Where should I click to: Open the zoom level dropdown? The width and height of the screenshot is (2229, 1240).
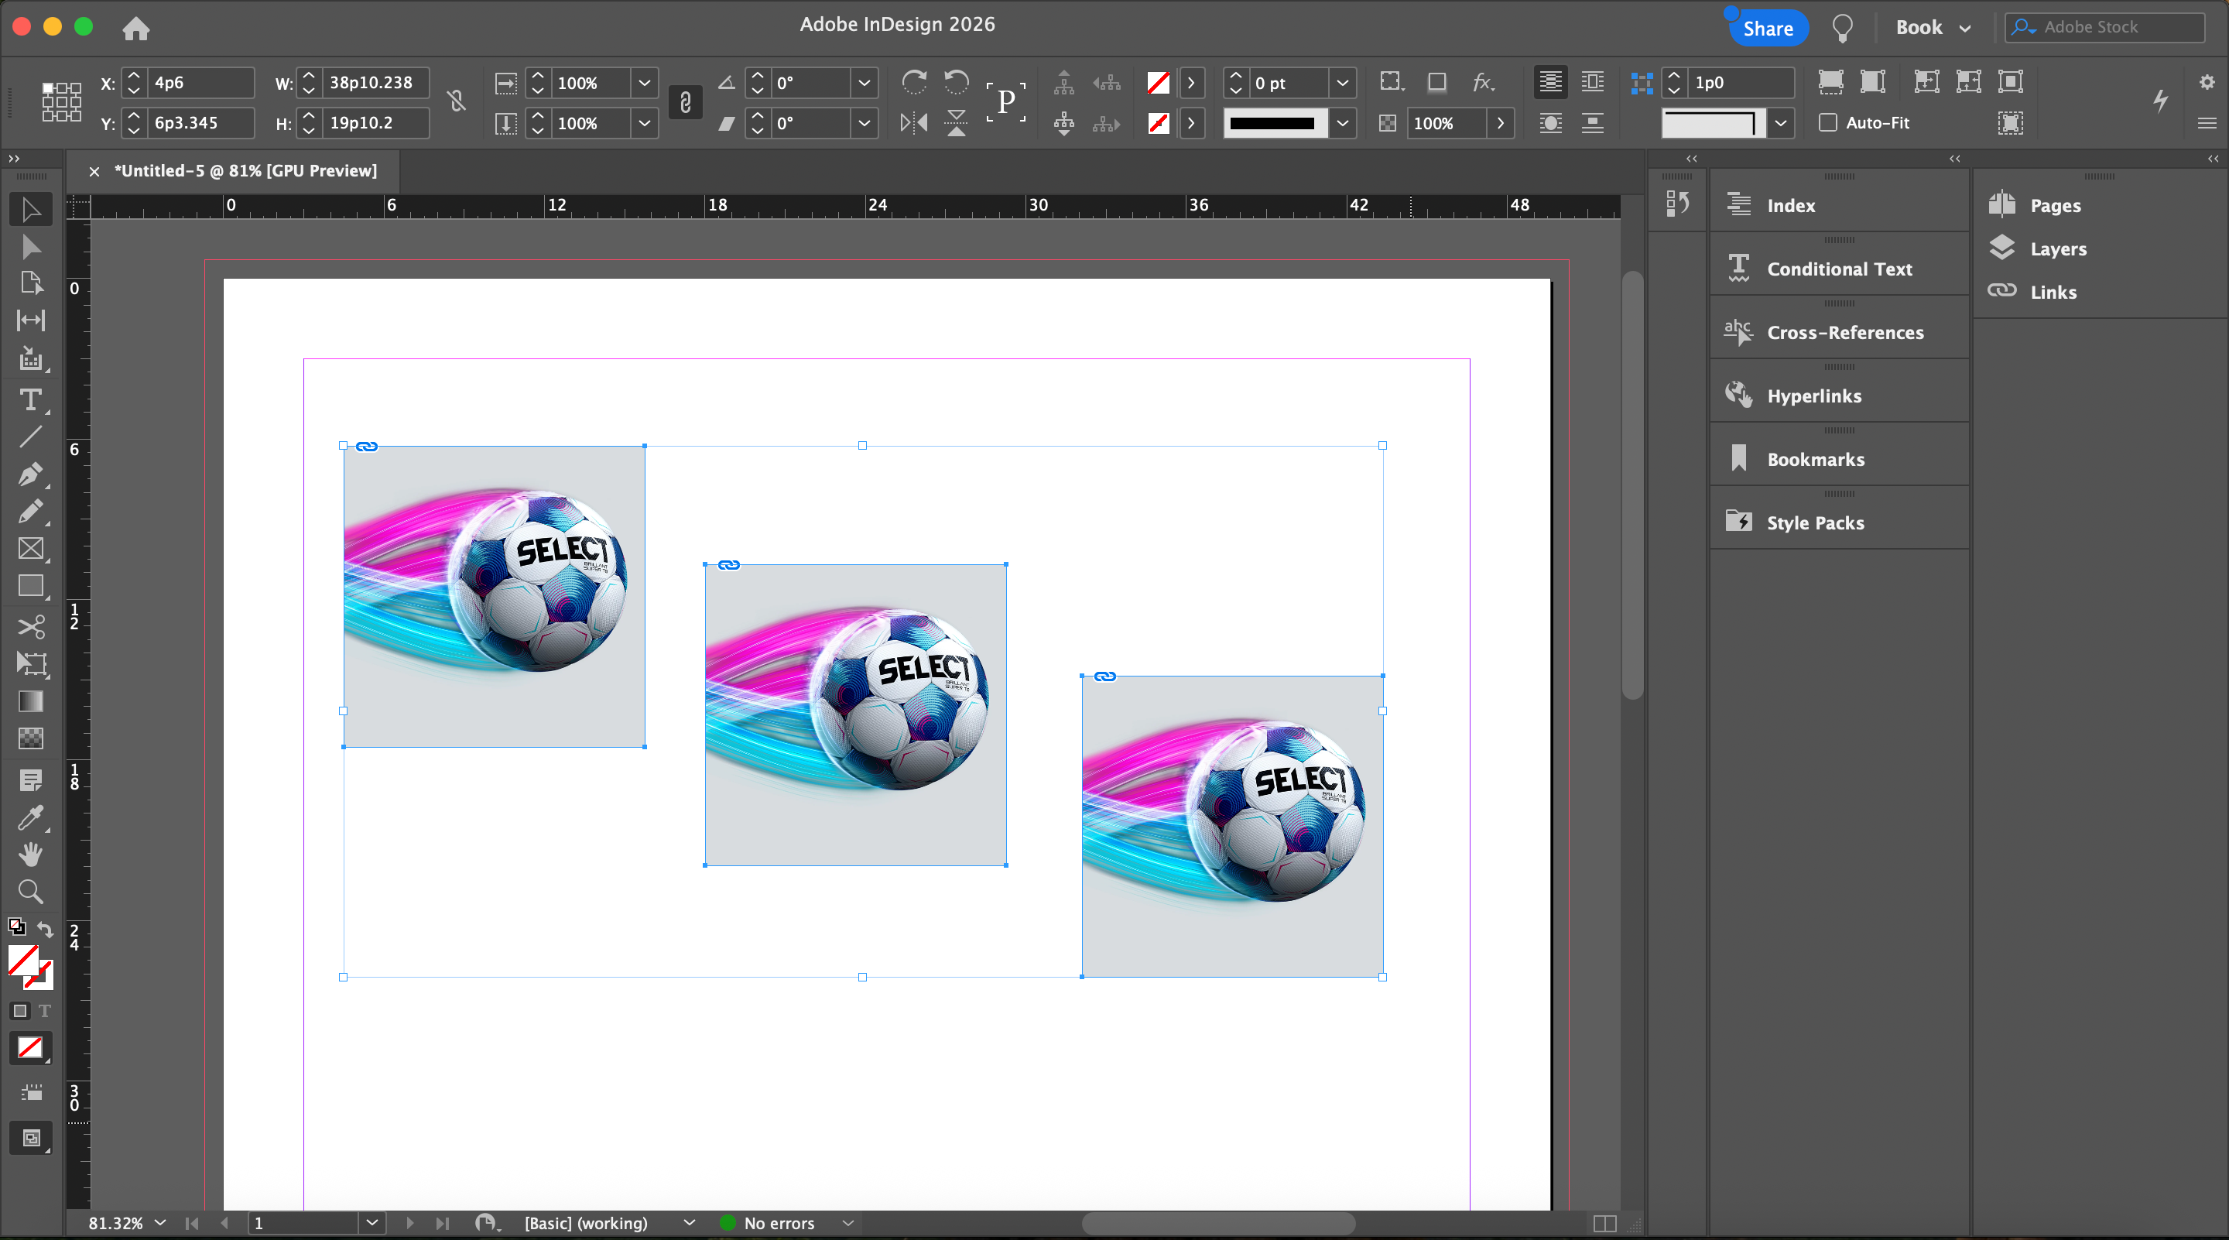pyautogui.click(x=160, y=1223)
